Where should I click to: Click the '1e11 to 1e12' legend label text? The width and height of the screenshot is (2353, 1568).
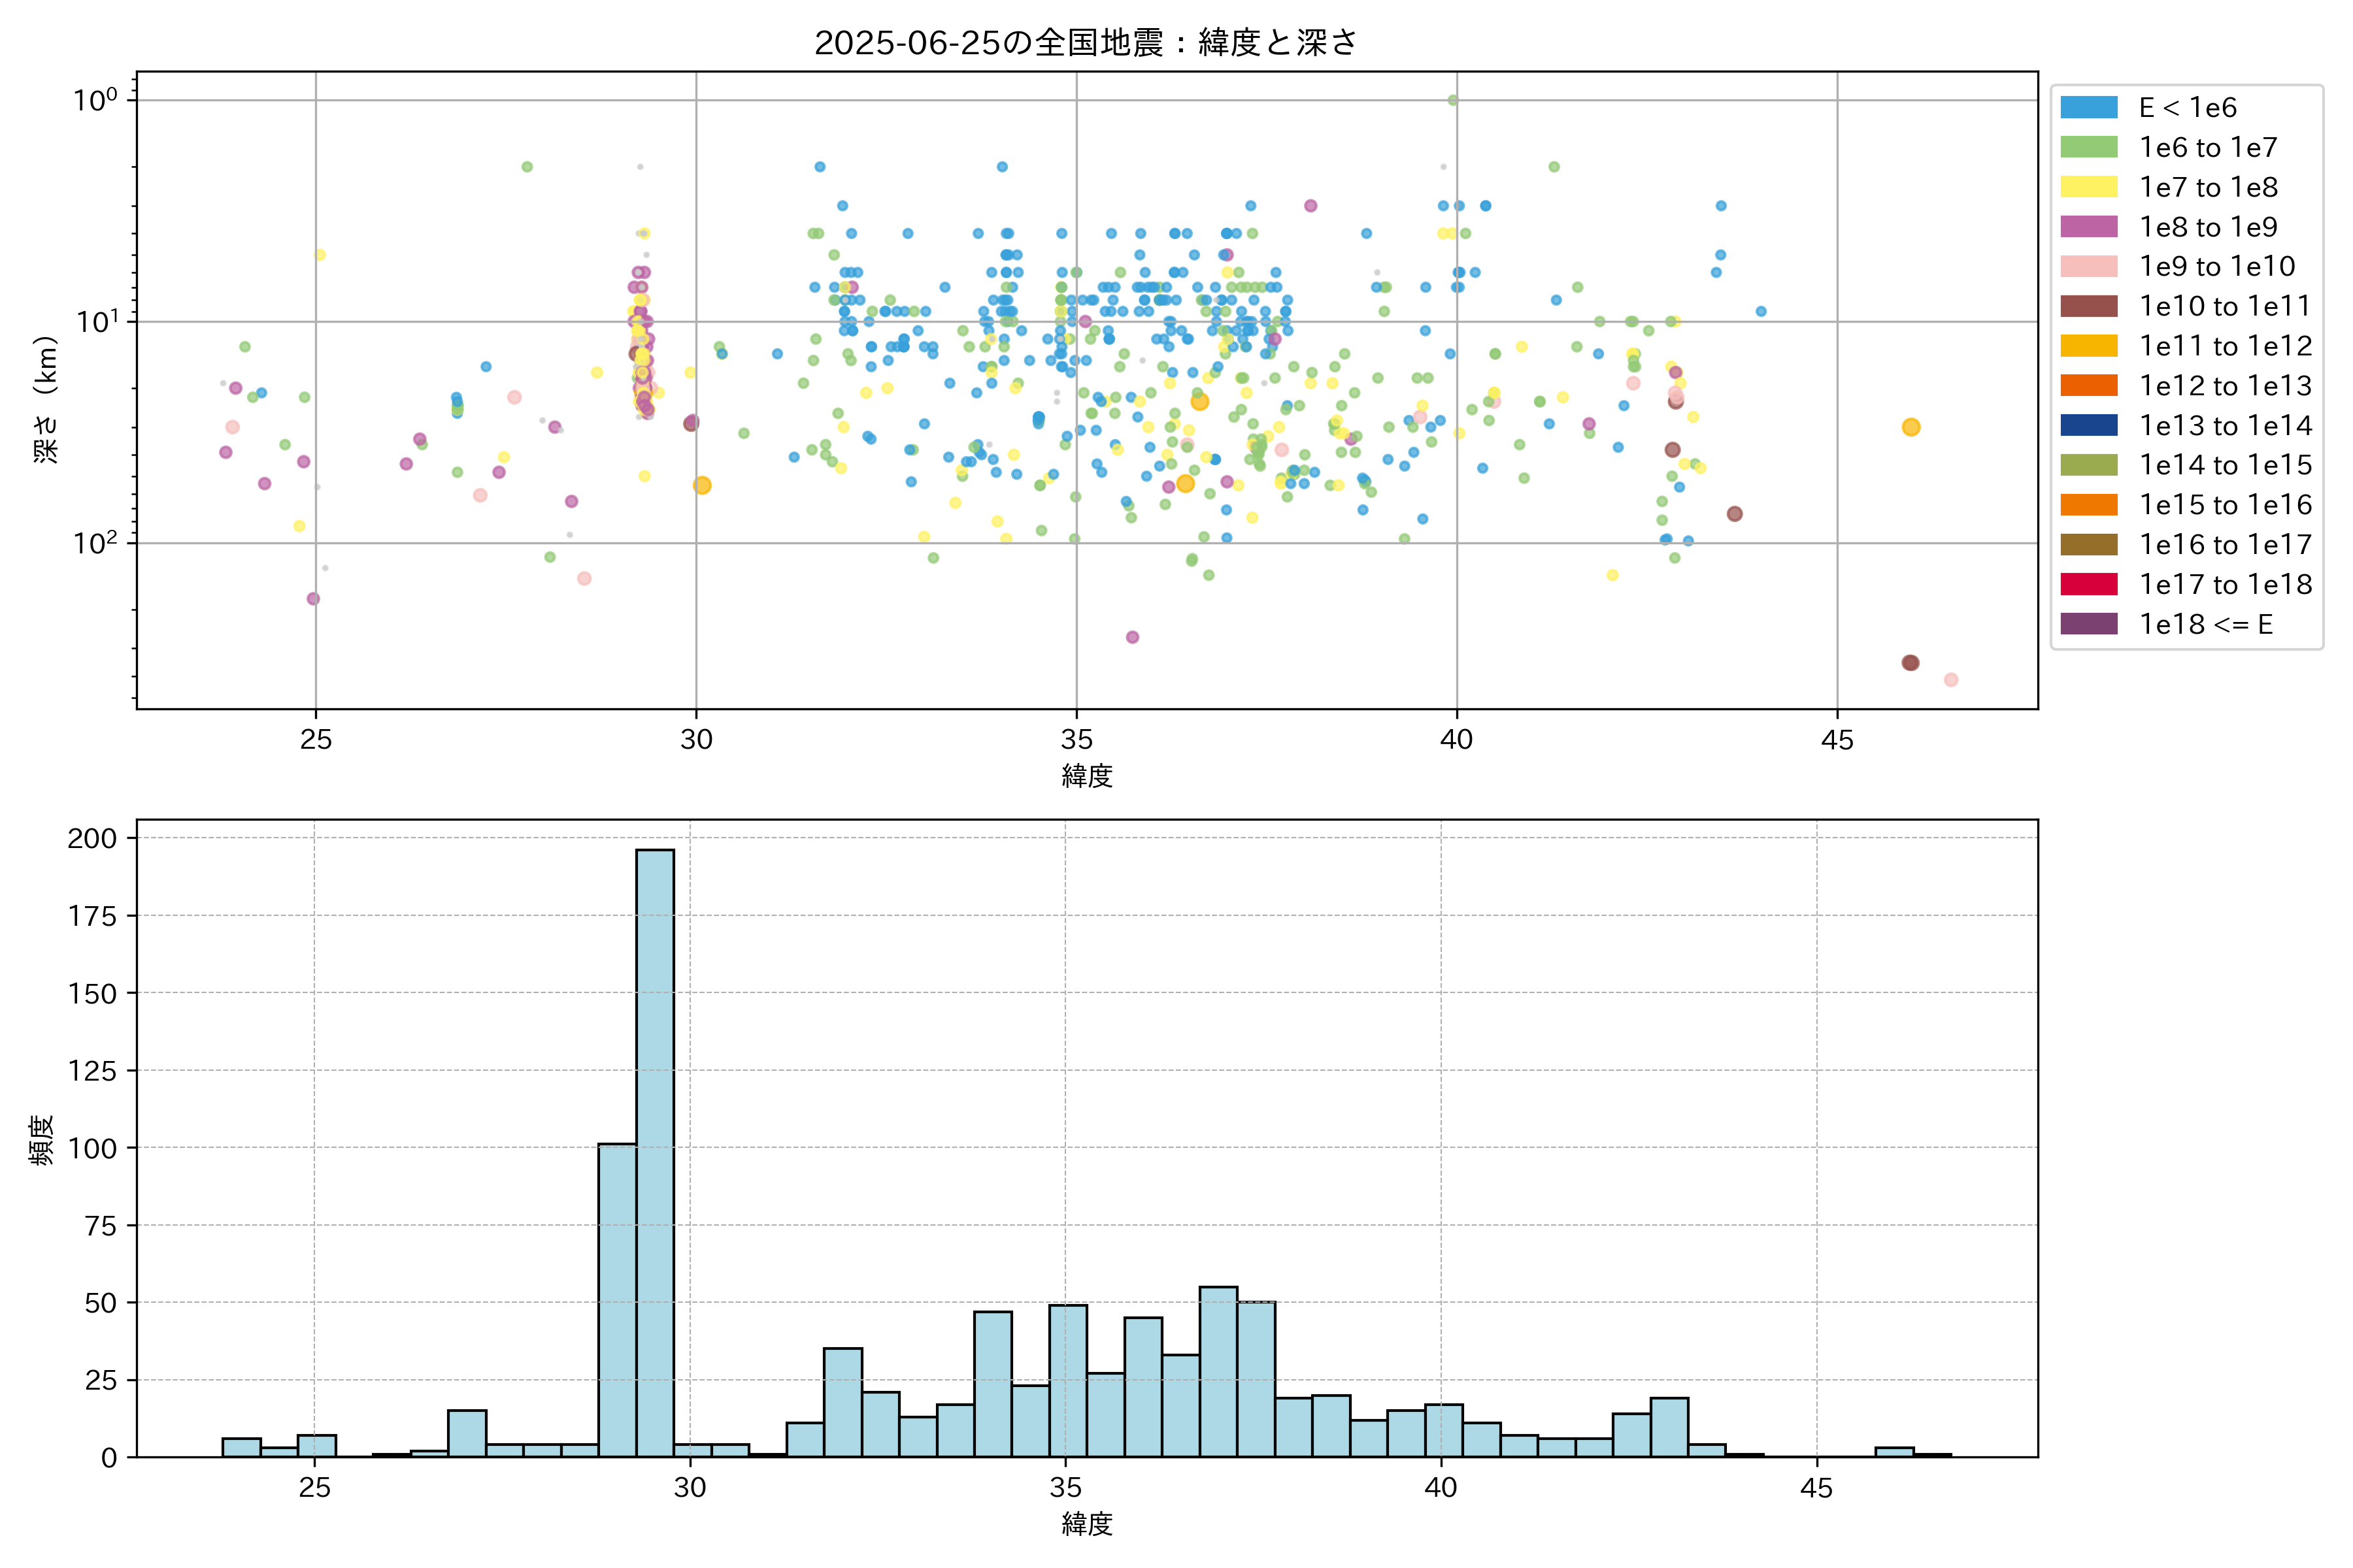(x=2225, y=346)
